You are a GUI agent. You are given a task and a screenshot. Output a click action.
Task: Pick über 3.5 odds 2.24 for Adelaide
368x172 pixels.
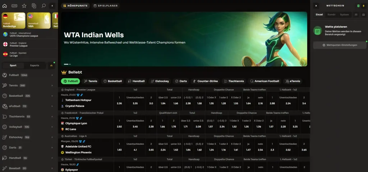163,147
